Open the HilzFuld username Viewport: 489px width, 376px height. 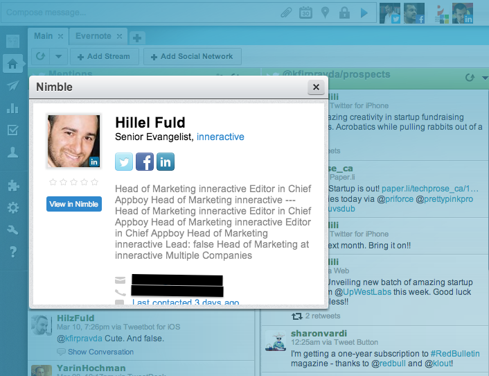75,318
